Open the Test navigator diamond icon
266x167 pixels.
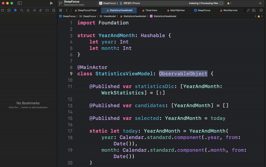point(35,10)
